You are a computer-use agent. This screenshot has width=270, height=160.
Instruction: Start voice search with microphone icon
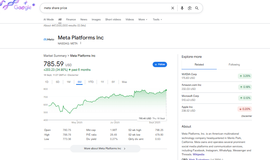coord(182,8)
